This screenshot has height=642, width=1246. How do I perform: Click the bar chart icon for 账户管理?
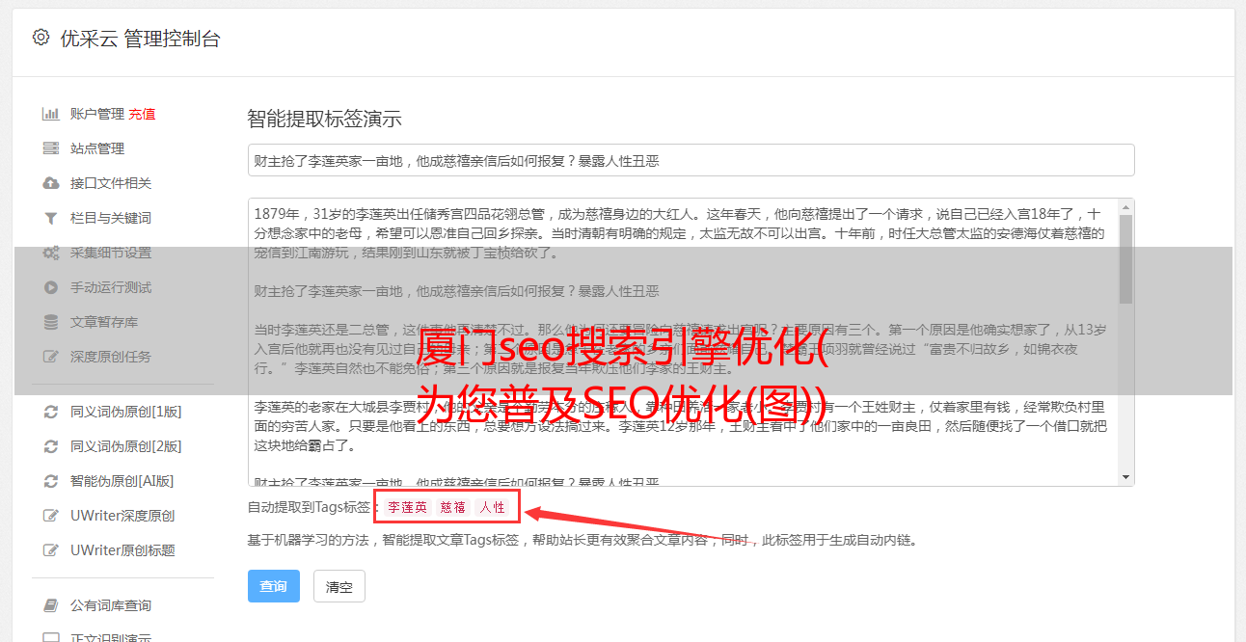(51, 114)
